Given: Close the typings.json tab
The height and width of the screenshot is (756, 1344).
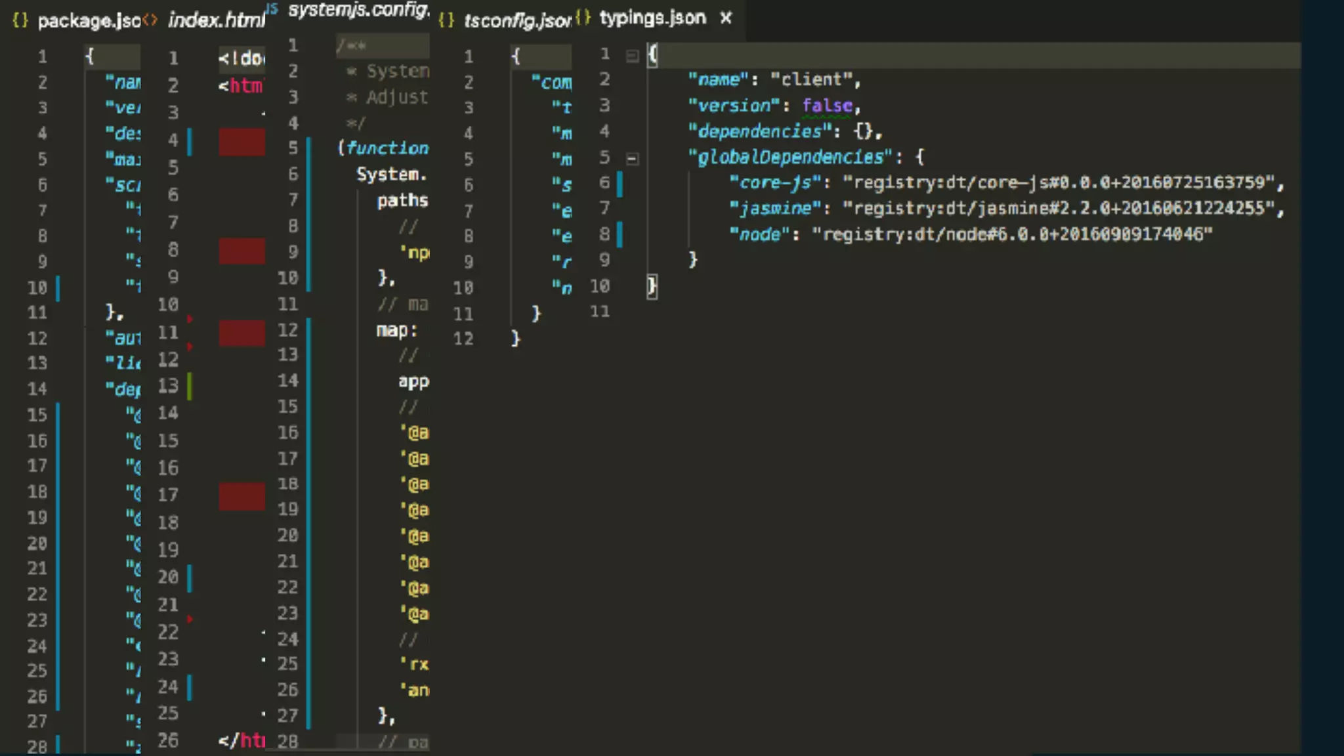Looking at the screenshot, I should point(726,18).
